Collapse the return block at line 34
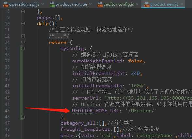Screen dimensions: 192x139 (x=23, y=42)
